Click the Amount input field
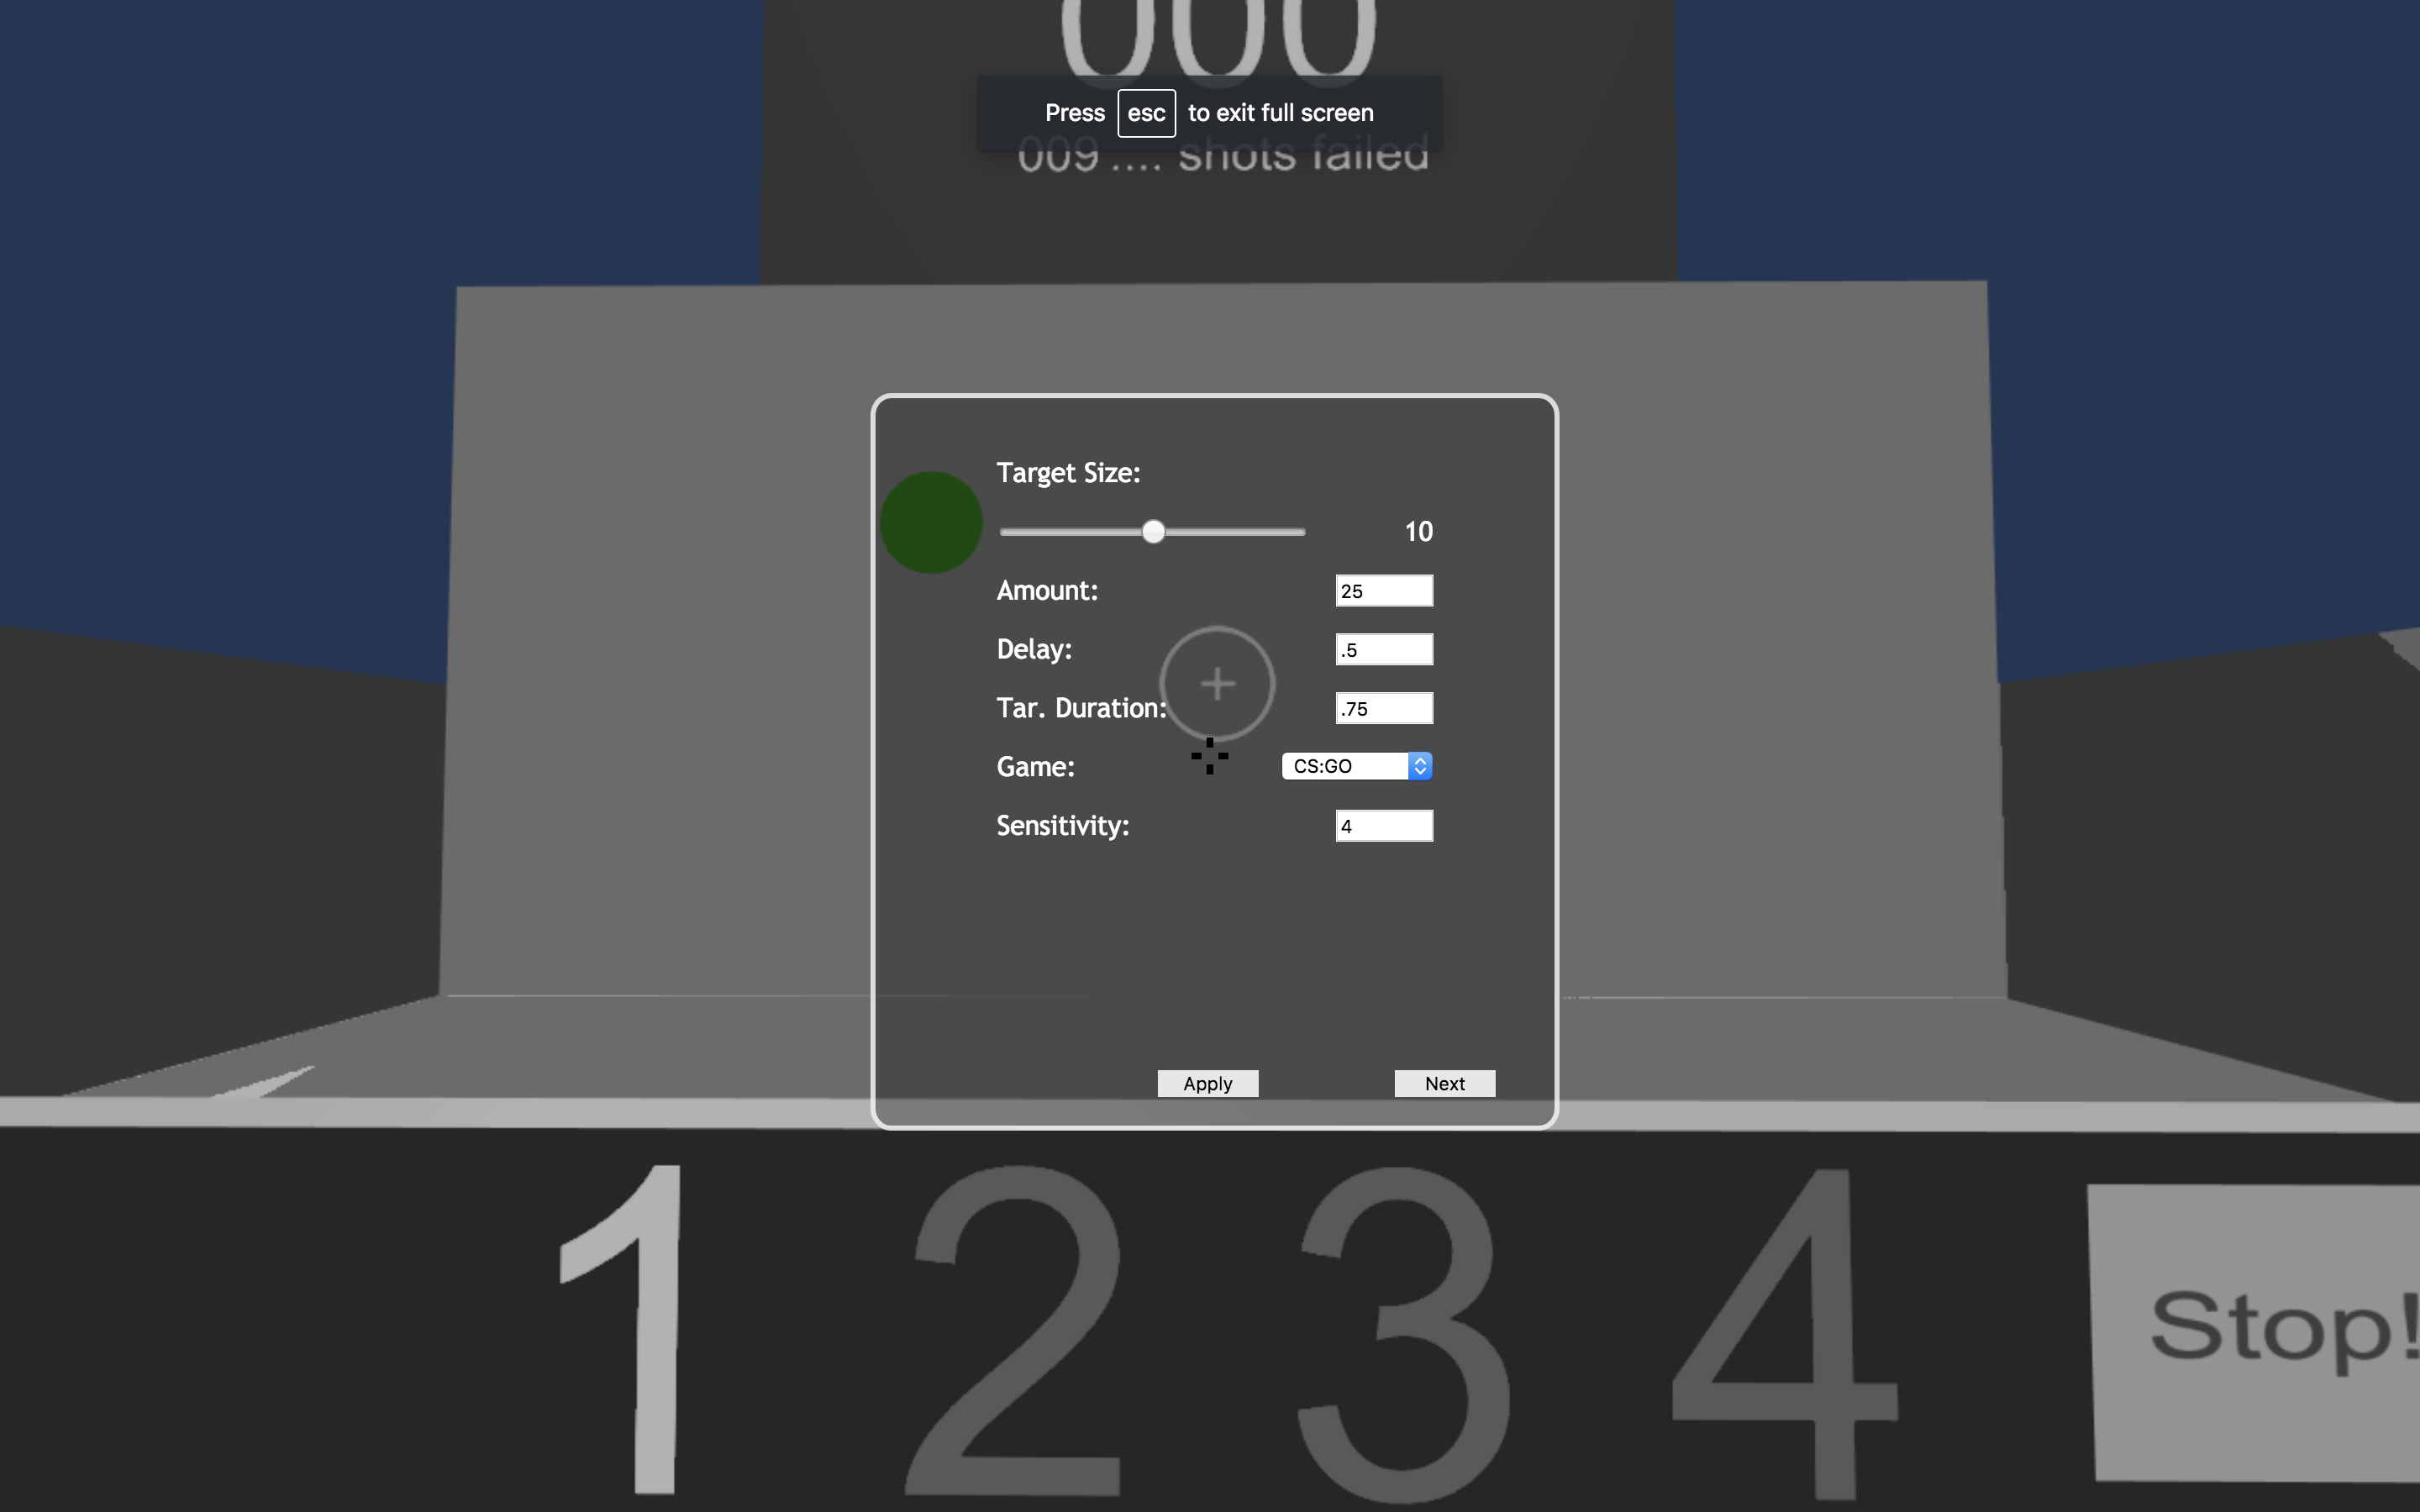The height and width of the screenshot is (1512, 2420). tap(1383, 591)
